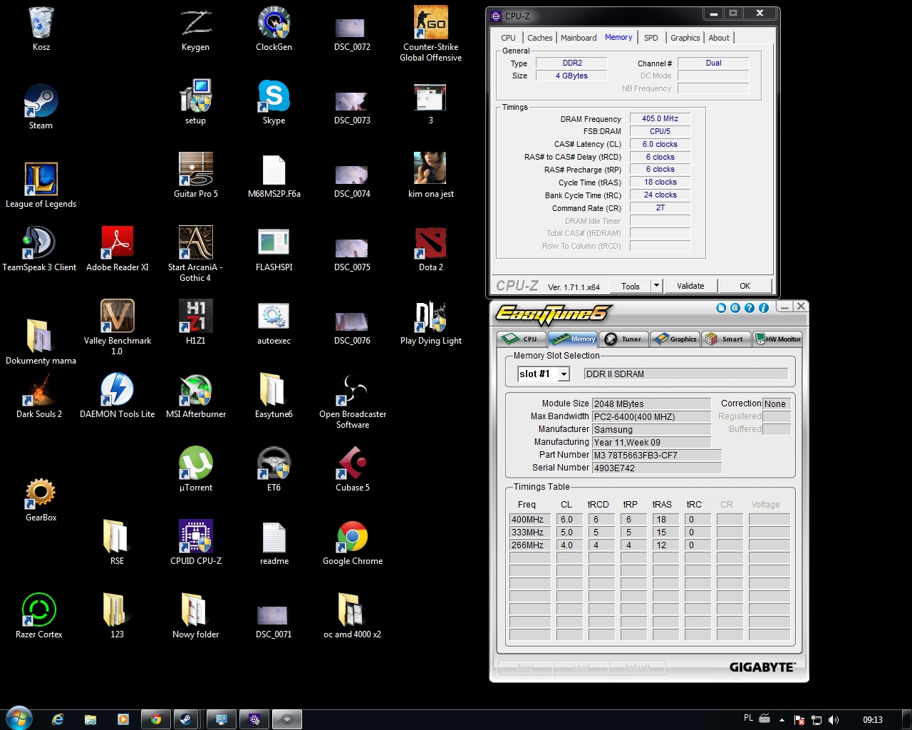
Task: Open the CPU-Z Tools dropdown arrow
Action: pyautogui.click(x=656, y=286)
